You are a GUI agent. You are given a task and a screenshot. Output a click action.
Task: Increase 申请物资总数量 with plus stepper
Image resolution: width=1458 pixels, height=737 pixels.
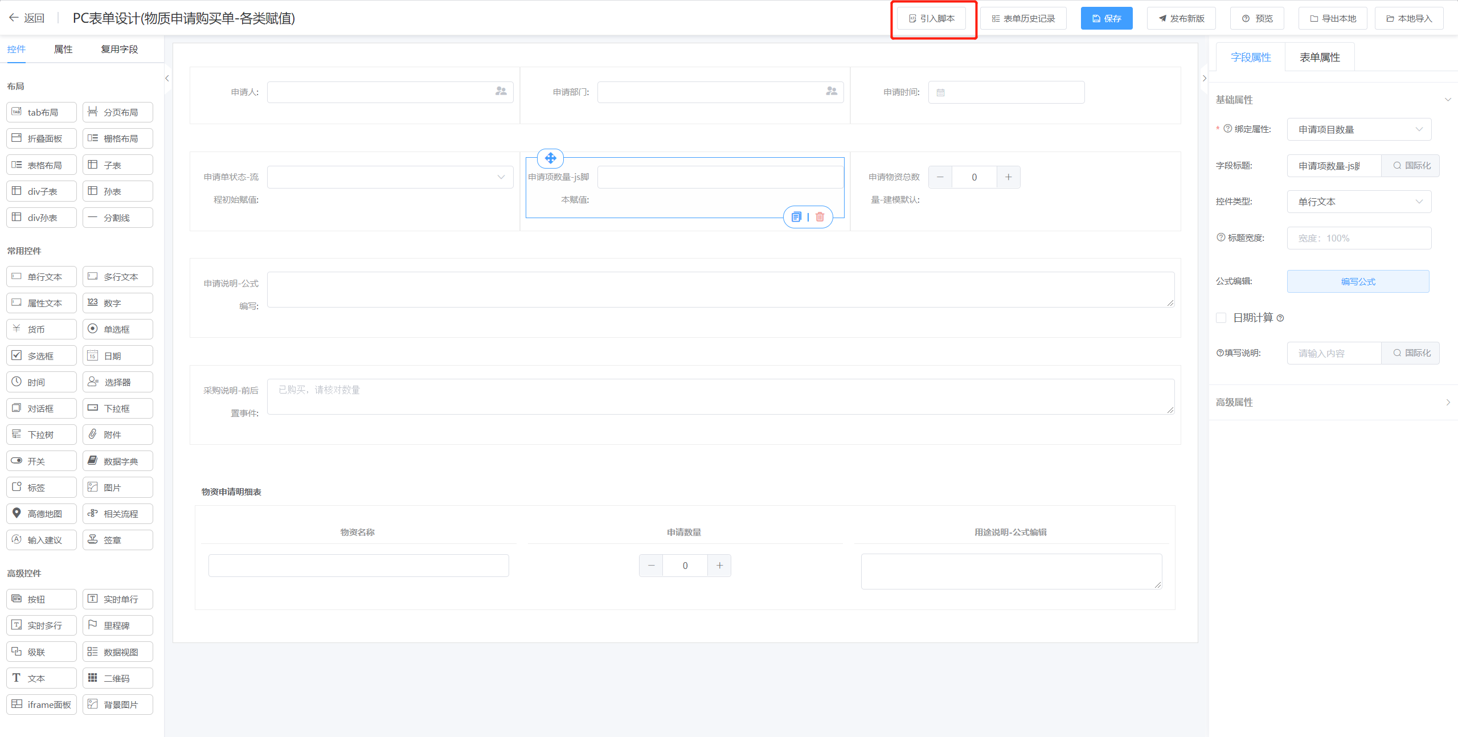pyautogui.click(x=1009, y=177)
